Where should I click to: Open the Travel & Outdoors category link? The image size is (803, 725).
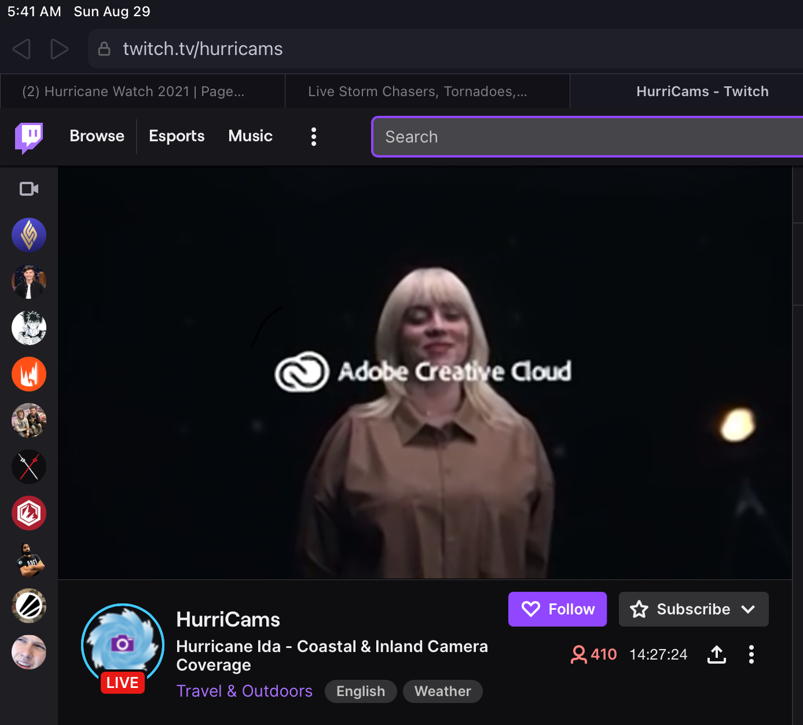244,691
